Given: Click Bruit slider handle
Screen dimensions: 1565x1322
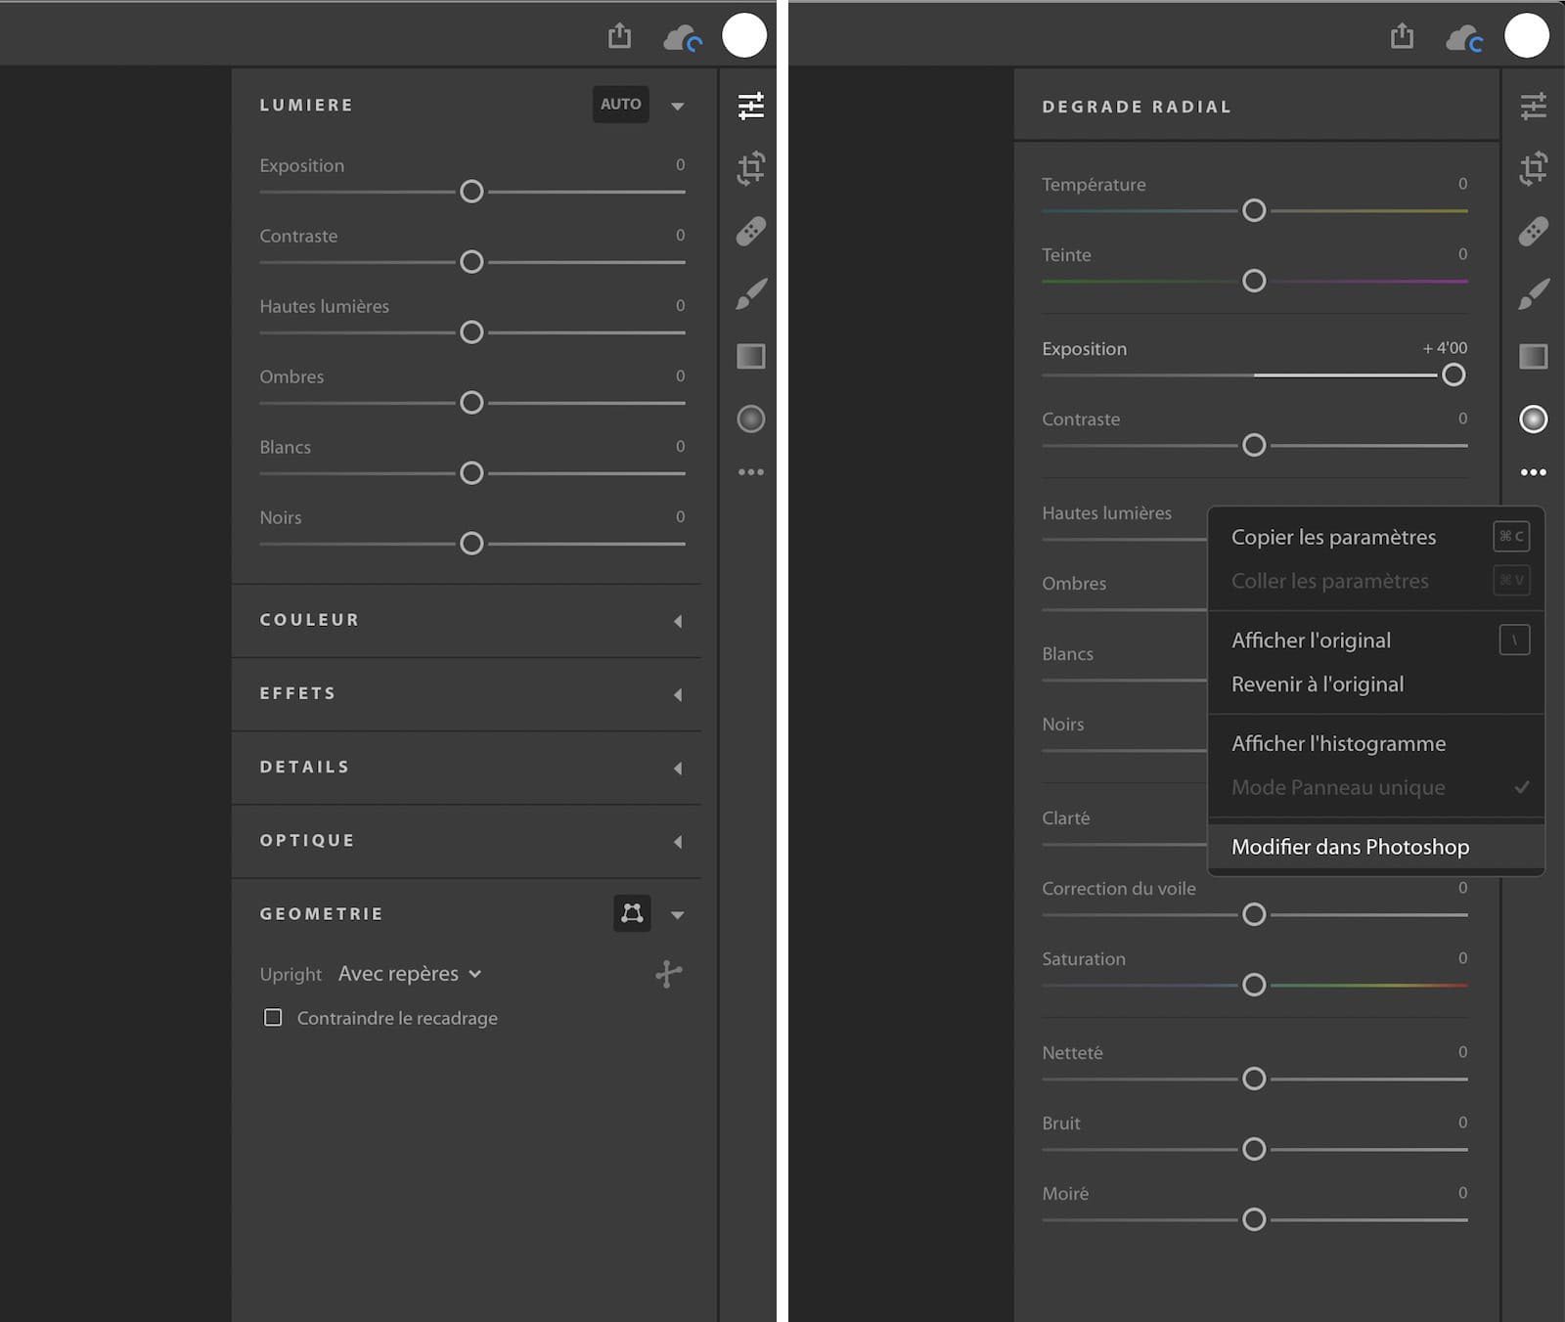Looking at the screenshot, I should click(x=1254, y=1149).
